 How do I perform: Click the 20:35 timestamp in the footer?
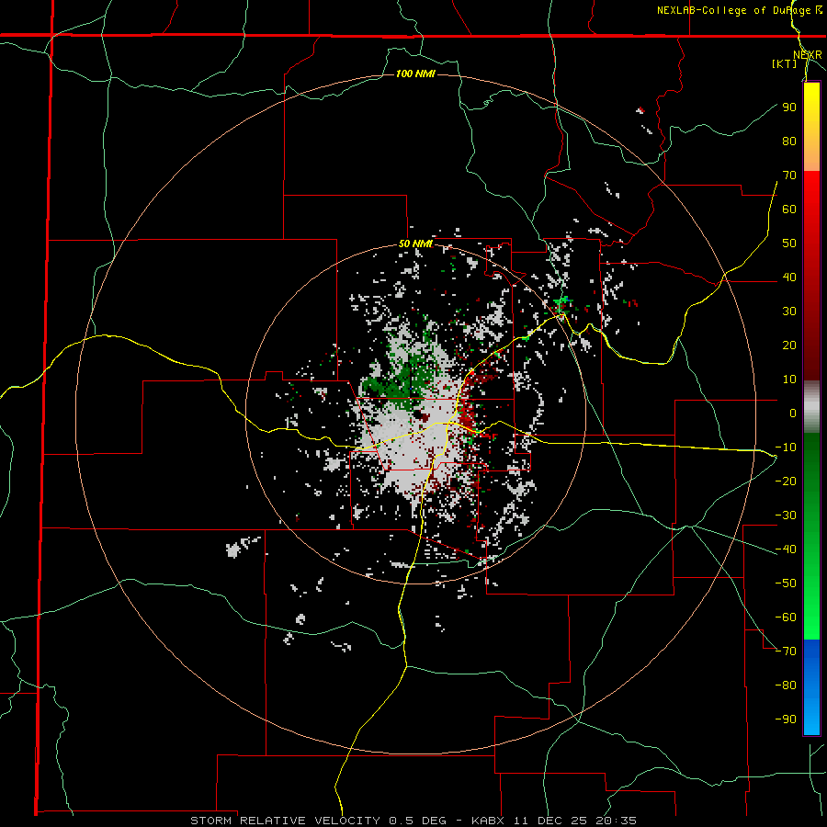pyautogui.click(x=616, y=821)
